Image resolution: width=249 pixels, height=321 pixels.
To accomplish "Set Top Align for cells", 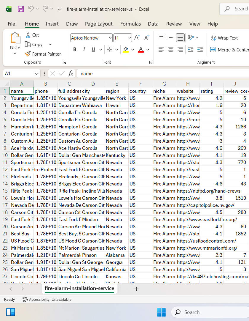I will (161, 37).
